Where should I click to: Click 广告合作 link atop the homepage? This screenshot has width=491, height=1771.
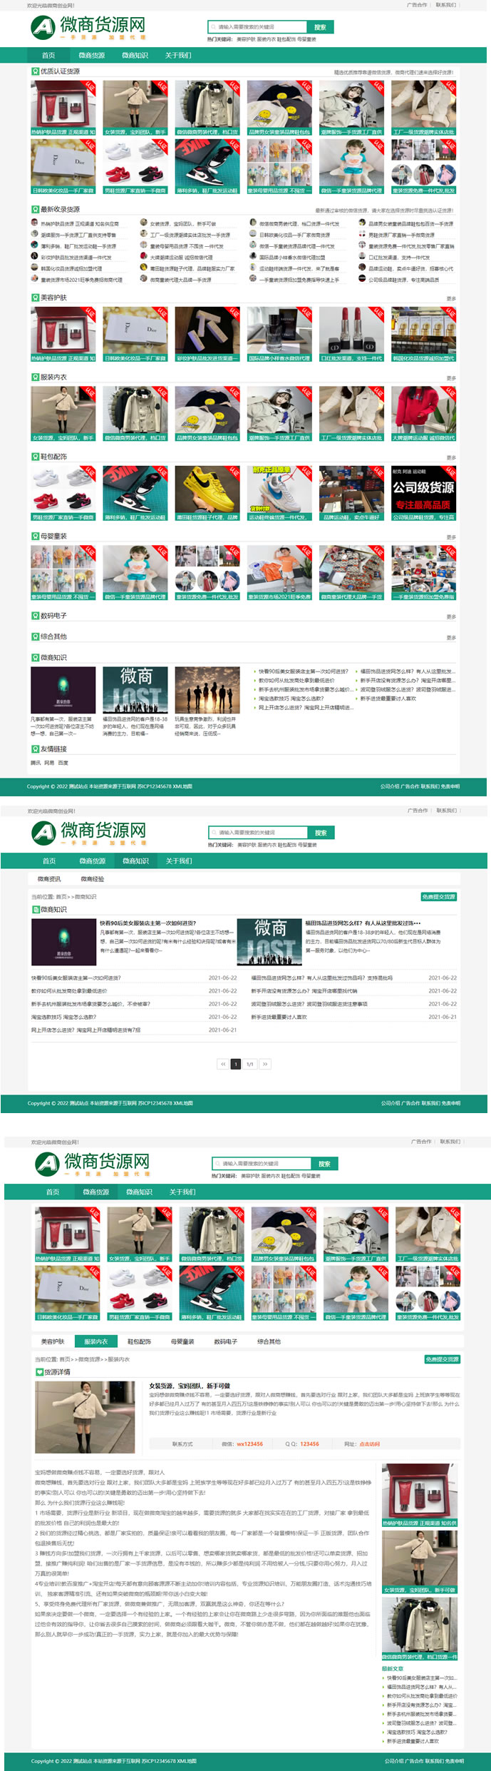point(417,5)
